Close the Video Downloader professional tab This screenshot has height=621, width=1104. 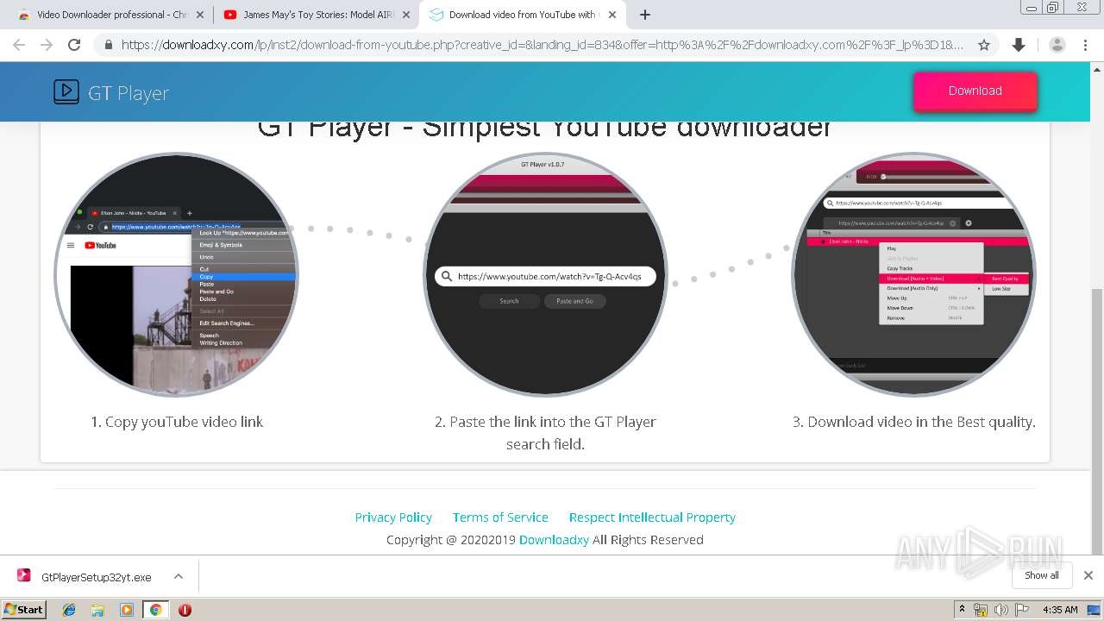(201, 15)
